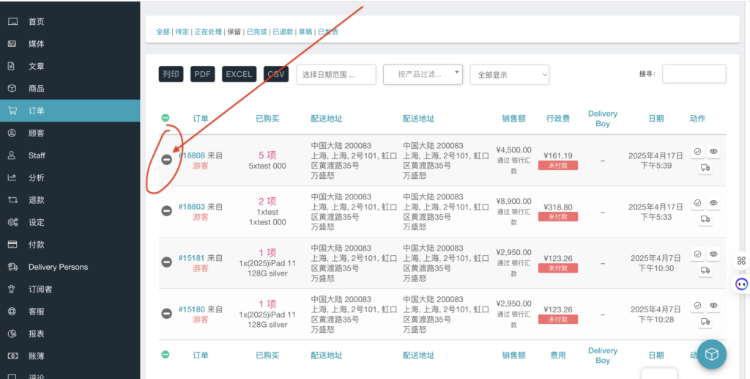The image size is (750, 379).
Task: Click the delivery truck icon for order #18808
Action: [x=705, y=168]
